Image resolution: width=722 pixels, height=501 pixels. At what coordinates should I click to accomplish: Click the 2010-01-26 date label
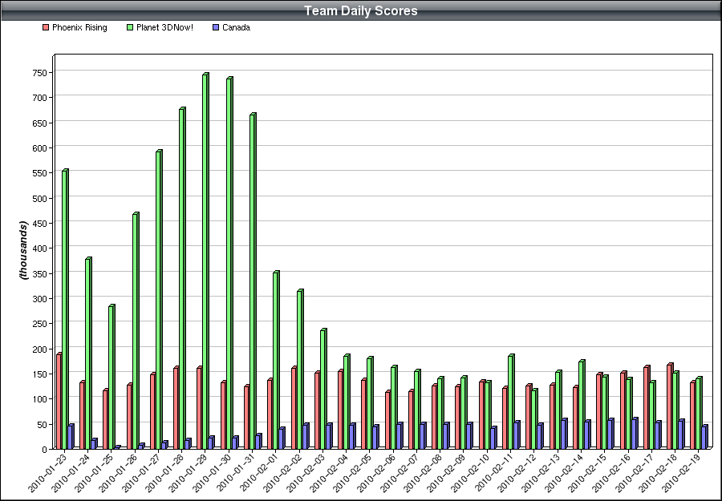118,472
